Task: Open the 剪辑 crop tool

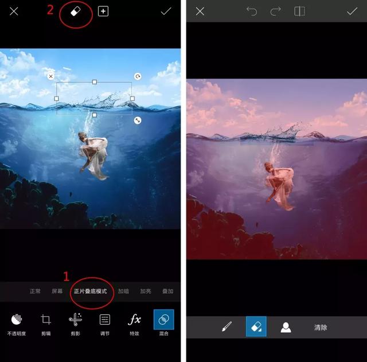Action: (46, 324)
